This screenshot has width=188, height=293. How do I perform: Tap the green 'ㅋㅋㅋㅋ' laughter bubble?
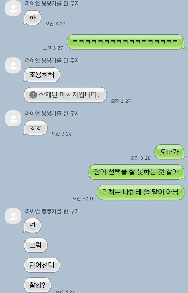(x=126, y=42)
